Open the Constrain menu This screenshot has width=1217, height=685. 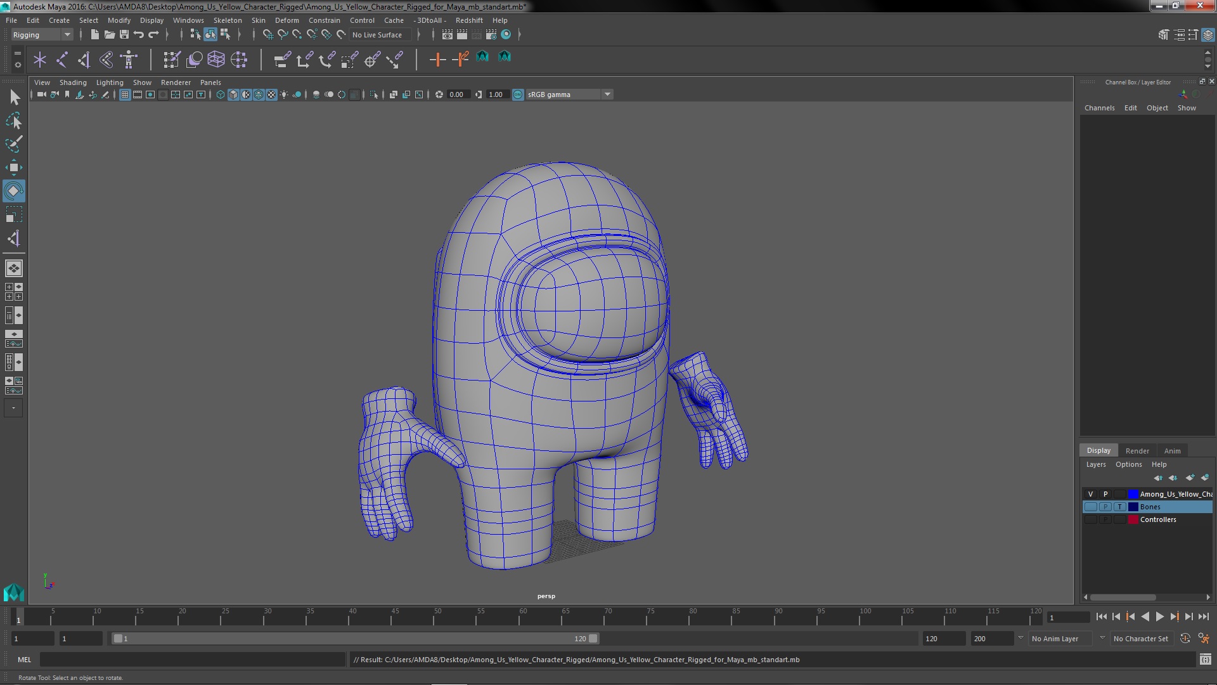pos(325,20)
